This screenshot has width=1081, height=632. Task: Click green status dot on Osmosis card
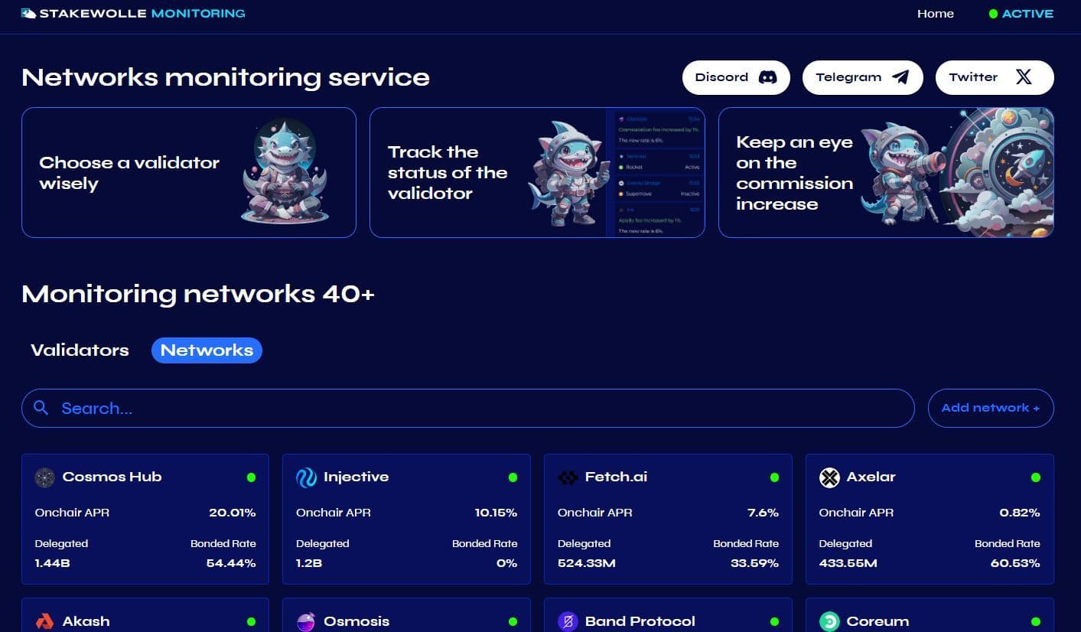tap(513, 622)
